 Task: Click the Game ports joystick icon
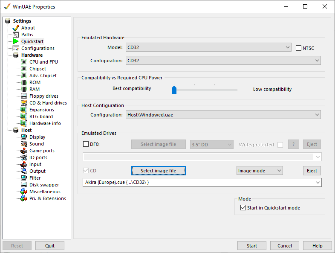(x=24, y=151)
